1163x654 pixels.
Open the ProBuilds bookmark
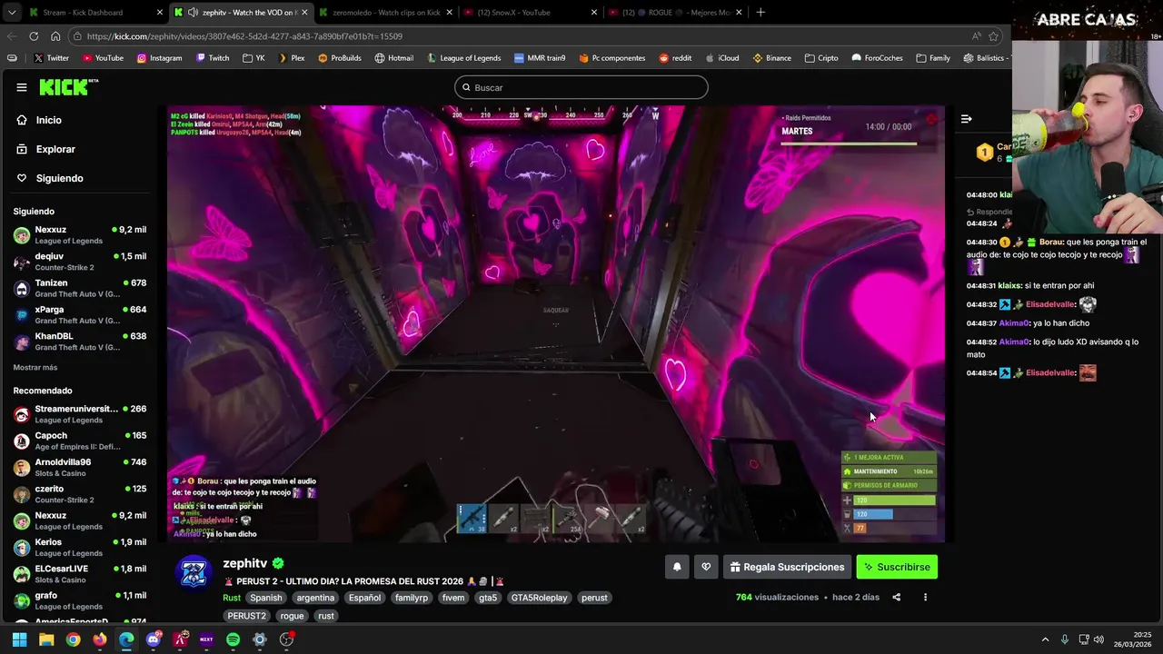coord(339,58)
